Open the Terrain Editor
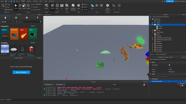The image size is (186, 104). 46,6
